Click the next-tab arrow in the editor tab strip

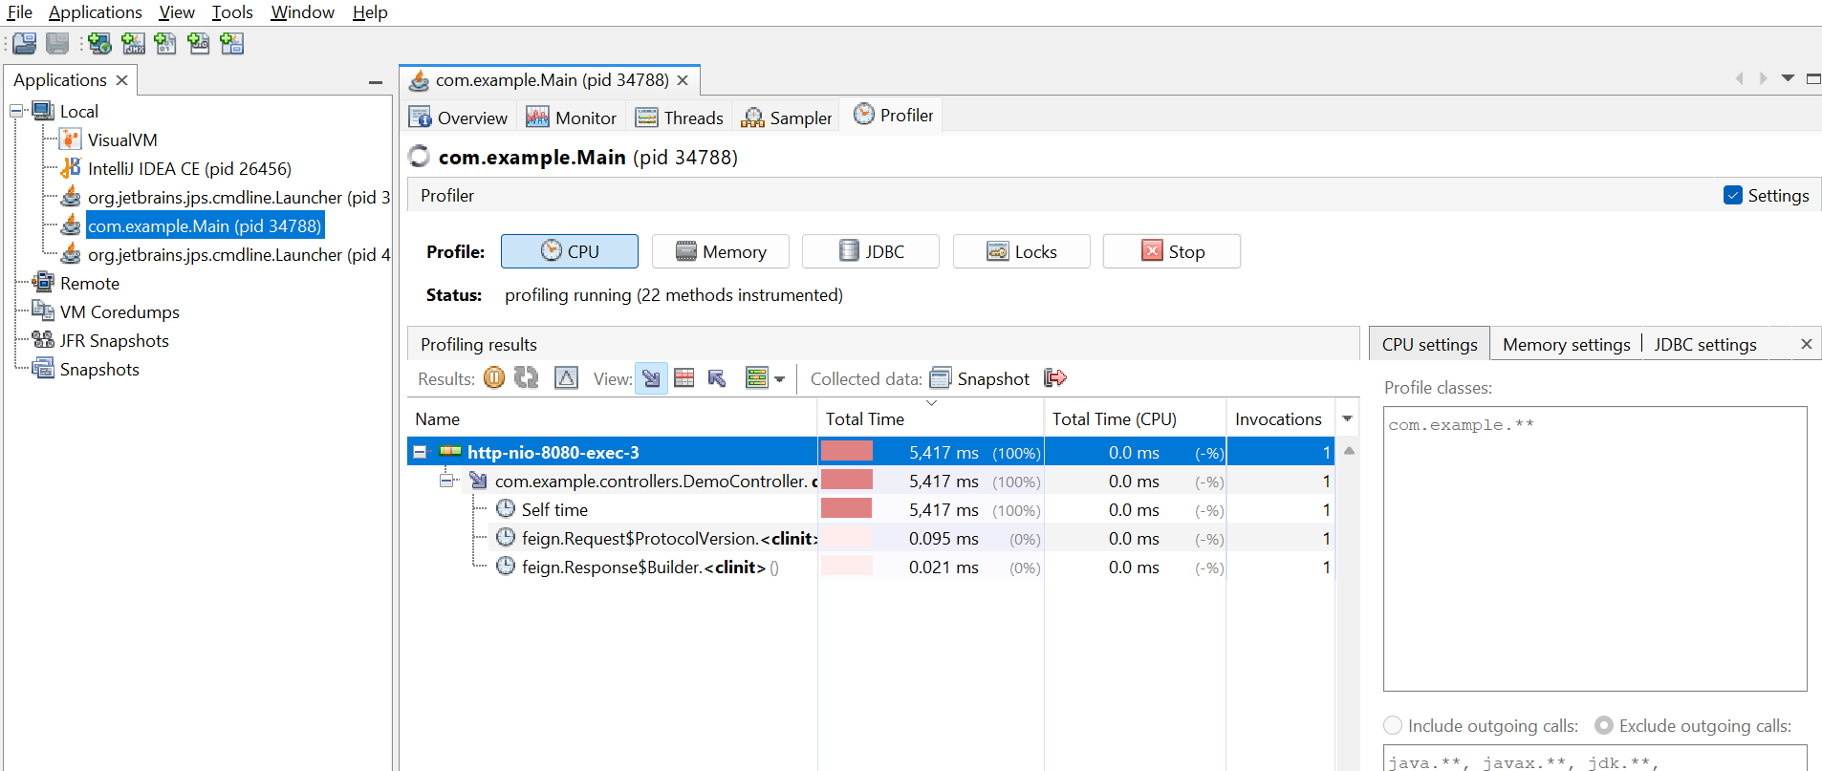pyautogui.click(x=1764, y=78)
